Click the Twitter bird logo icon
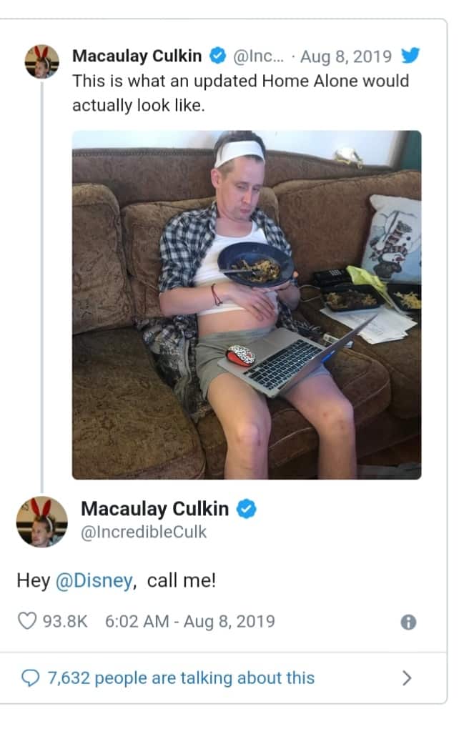Screen dimensions: 474x729 [410, 55]
